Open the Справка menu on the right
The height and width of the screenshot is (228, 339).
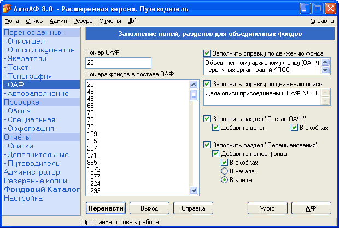322,21
